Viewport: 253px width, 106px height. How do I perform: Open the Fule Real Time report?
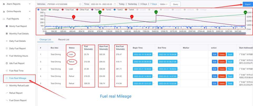pyautogui.click(x=16, y=71)
